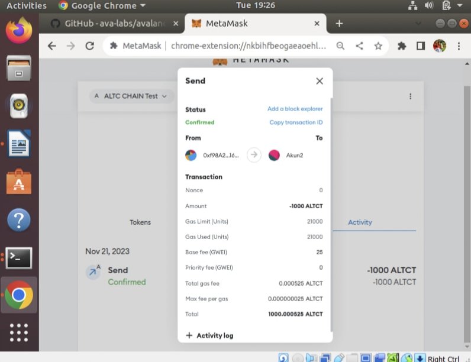Image resolution: width=471 pixels, height=362 pixels.
Task: Copy transaction ID
Action: click(296, 122)
